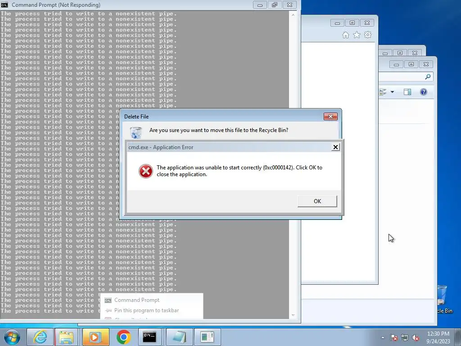Click the Home icon in the Internet Explorer window
Viewport: 461px width, 346px height.
[x=346, y=35]
